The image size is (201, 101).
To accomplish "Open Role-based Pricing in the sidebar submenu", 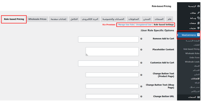I will (191, 49).
